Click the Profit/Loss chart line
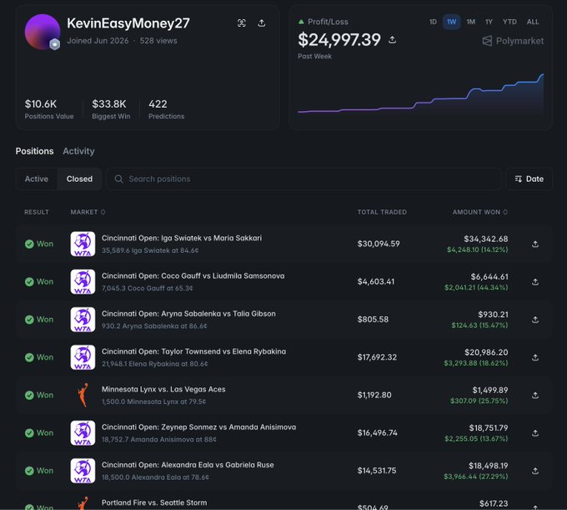Screen dimensions: 567x510 point(420,94)
